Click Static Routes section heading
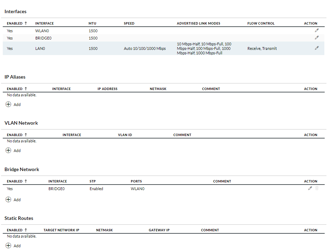The width and height of the screenshot is (333, 250). coord(19,218)
